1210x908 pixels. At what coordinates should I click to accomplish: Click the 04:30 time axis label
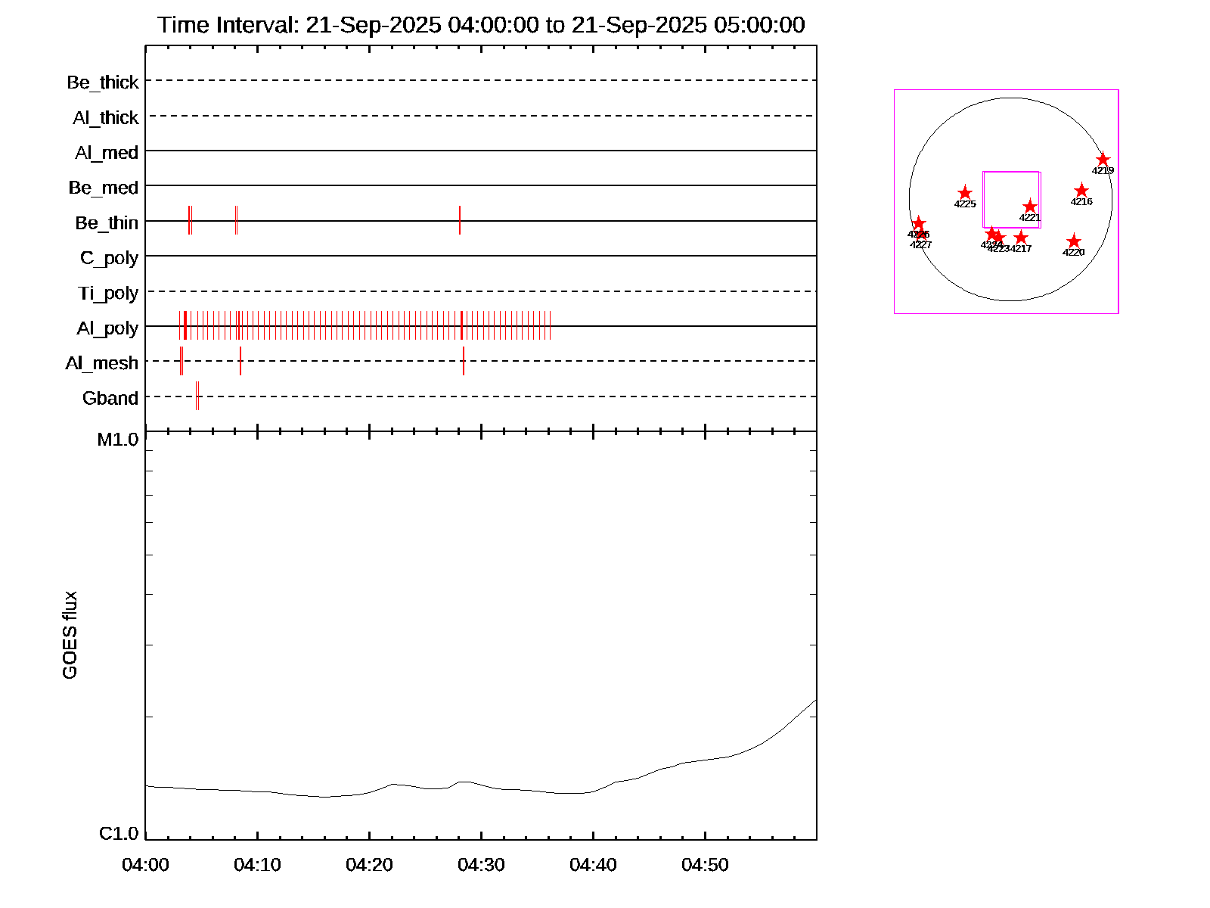tap(481, 865)
